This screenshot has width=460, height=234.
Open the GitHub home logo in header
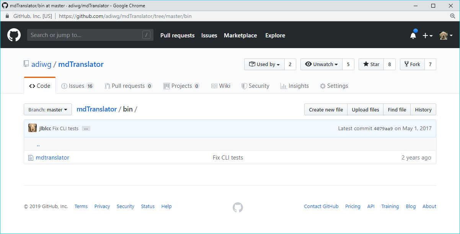14,35
